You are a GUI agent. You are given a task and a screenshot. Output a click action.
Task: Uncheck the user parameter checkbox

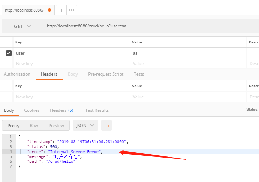[9, 53]
